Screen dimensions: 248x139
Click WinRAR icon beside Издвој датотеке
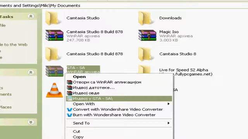(x=69, y=88)
